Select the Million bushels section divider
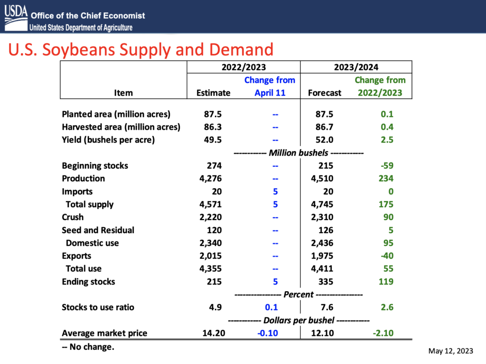This screenshot has height=364, width=486. [x=298, y=153]
